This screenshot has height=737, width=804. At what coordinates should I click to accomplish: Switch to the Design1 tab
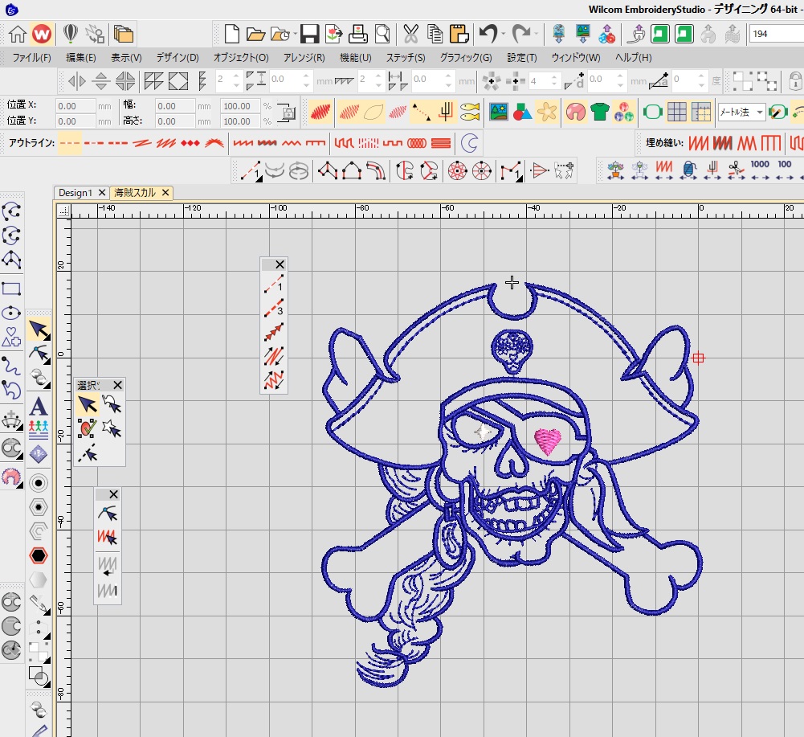[75, 192]
